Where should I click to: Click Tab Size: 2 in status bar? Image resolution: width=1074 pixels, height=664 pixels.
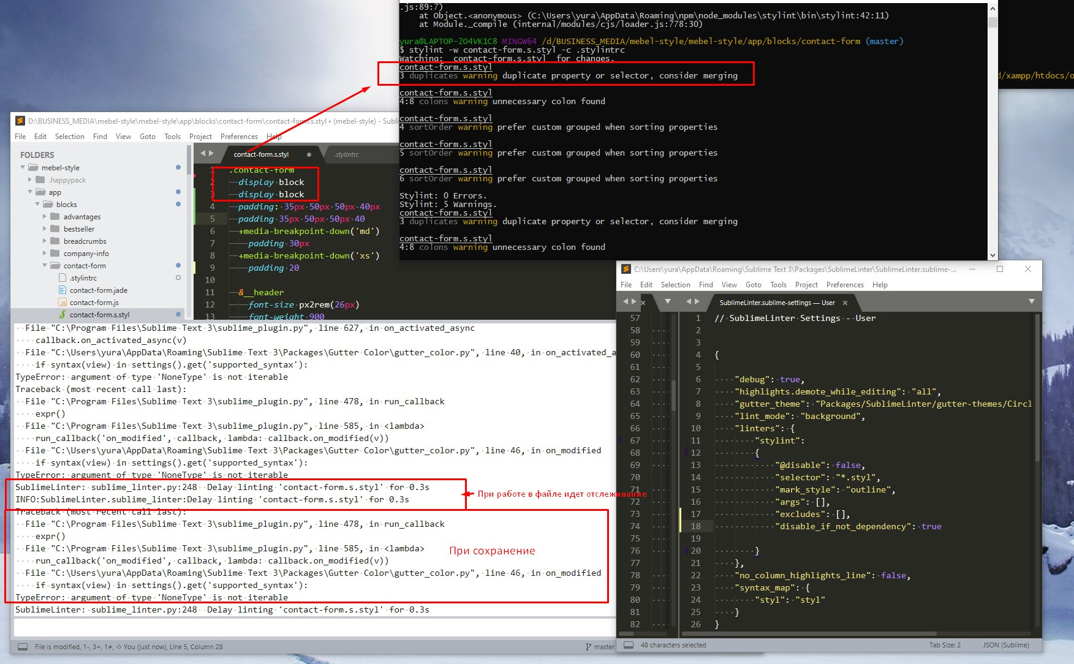click(x=945, y=645)
